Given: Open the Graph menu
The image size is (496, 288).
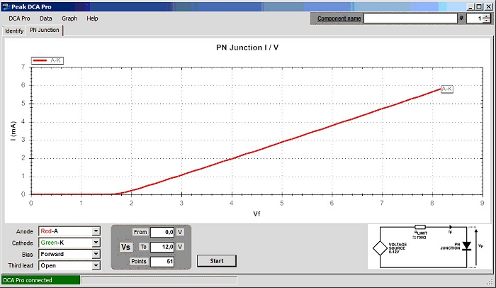Looking at the screenshot, I should [x=69, y=18].
